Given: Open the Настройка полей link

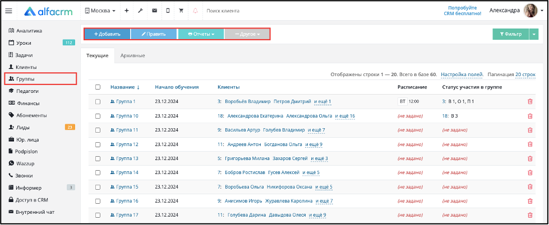Looking at the screenshot, I should pos(462,75).
